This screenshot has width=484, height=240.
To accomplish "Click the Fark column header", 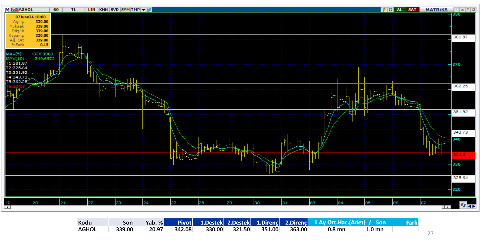I will pos(411,223).
